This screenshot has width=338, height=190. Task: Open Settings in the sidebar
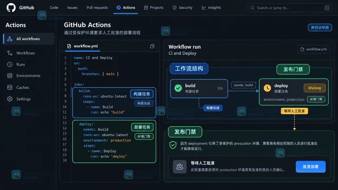coord(23,99)
